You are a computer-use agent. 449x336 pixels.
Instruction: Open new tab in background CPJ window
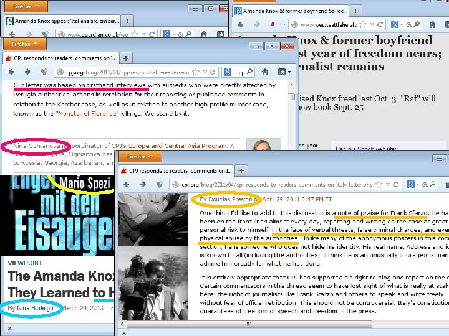coord(126,58)
